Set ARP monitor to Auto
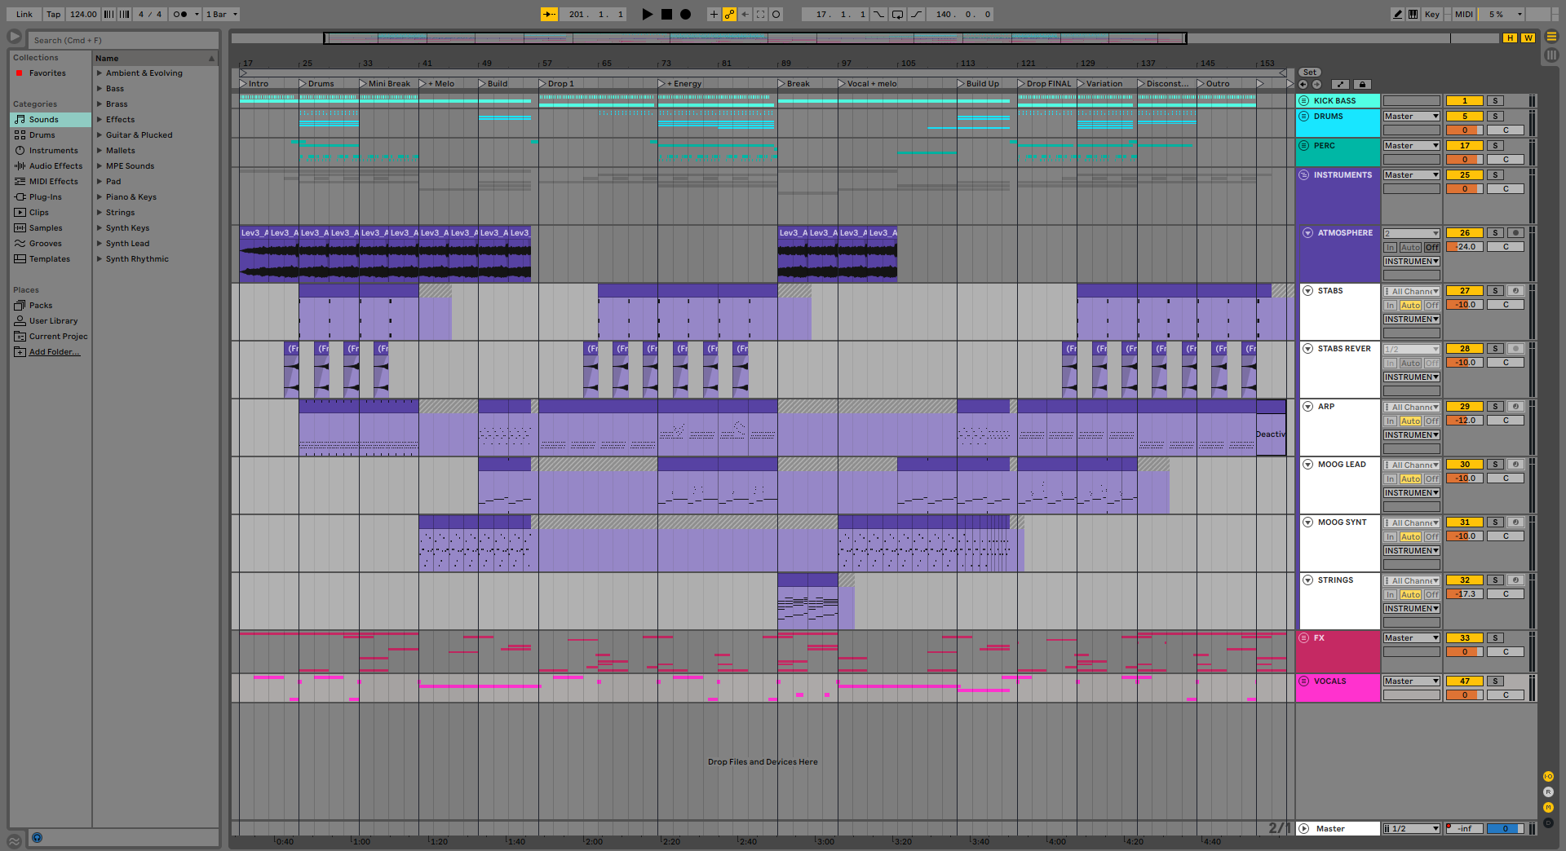This screenshot has width=1566, height=851. coord(1410,421)
